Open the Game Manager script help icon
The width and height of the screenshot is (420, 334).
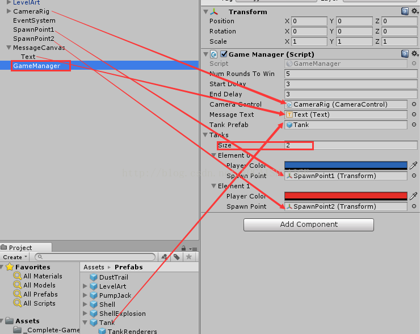[x=405, y=54]
